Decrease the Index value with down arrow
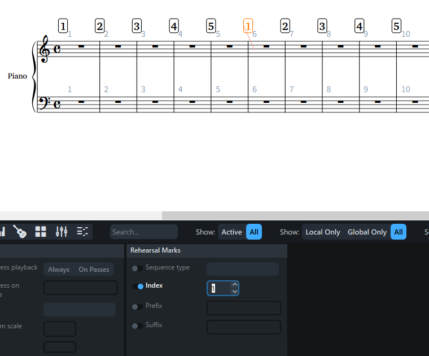 point(234,292)
